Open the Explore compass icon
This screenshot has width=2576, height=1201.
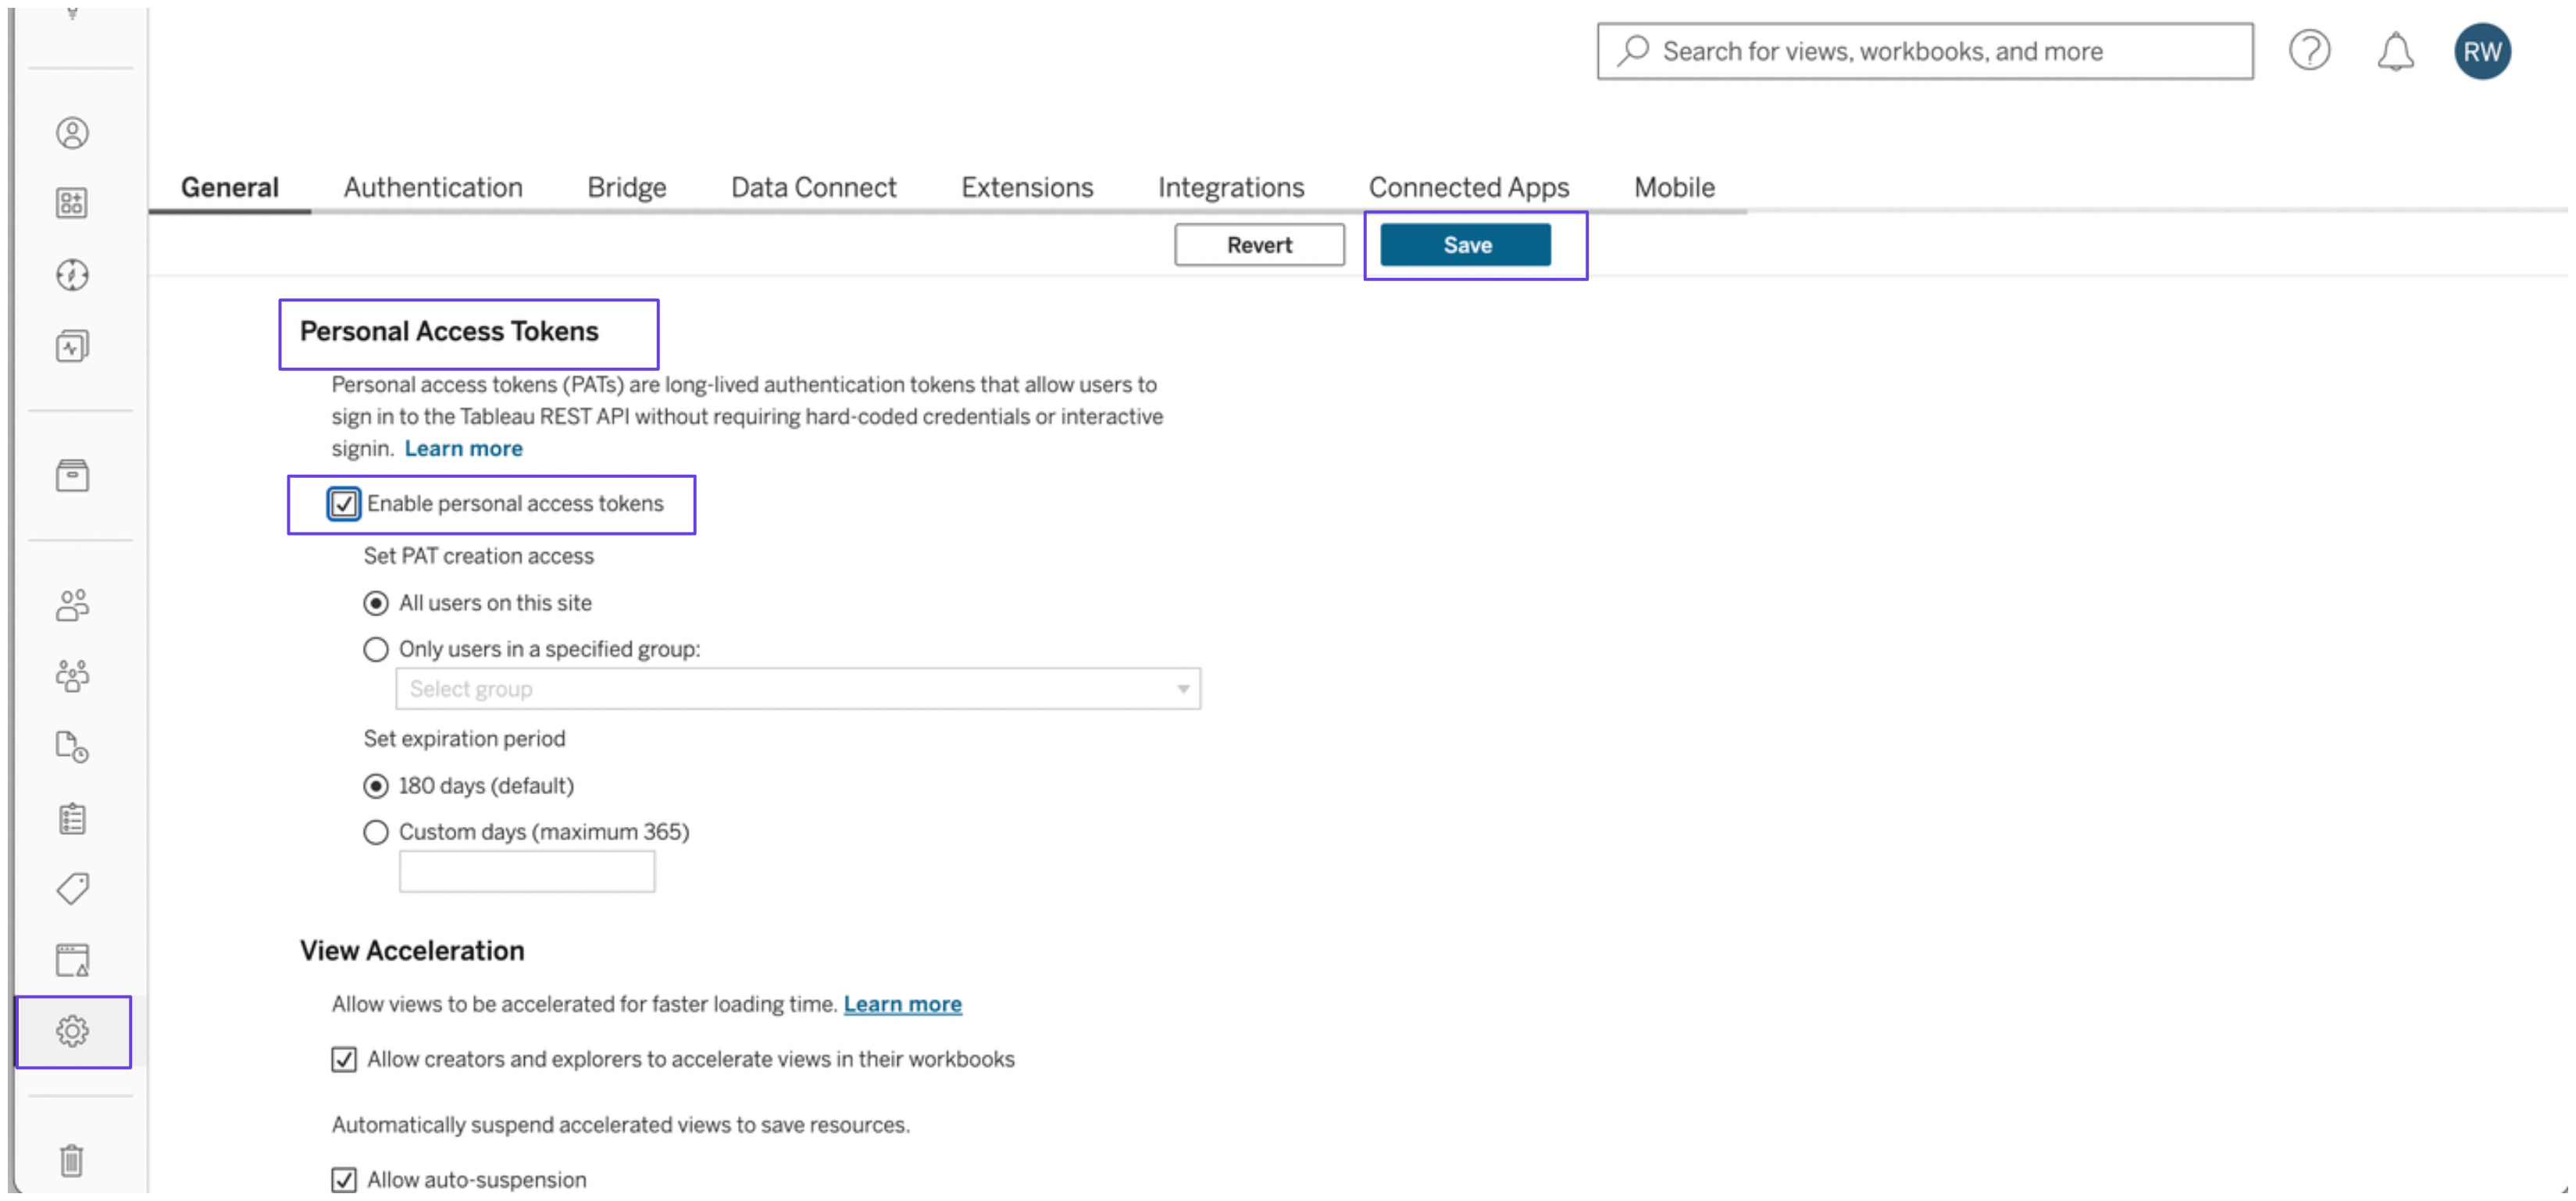click(x=72, y=274)
